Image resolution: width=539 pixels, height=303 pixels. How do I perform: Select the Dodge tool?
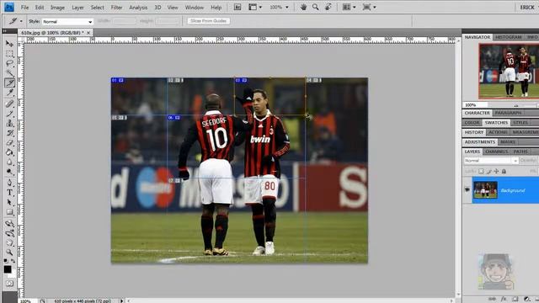tap(9, 172)
